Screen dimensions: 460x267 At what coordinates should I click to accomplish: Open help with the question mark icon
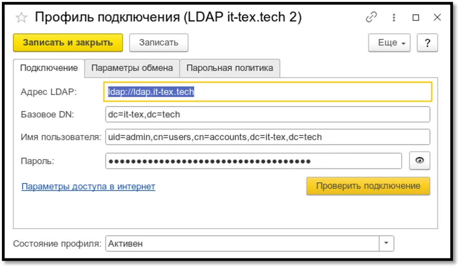click(x=427, y=42)
